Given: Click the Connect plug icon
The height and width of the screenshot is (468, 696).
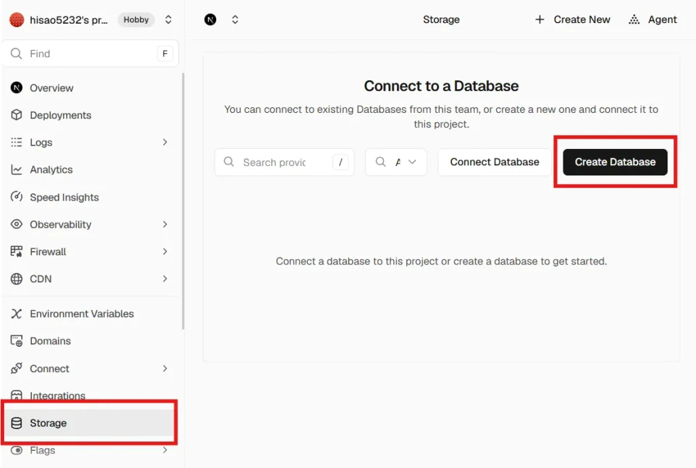Looking at the screenshot, I should (x=16, y=369).
